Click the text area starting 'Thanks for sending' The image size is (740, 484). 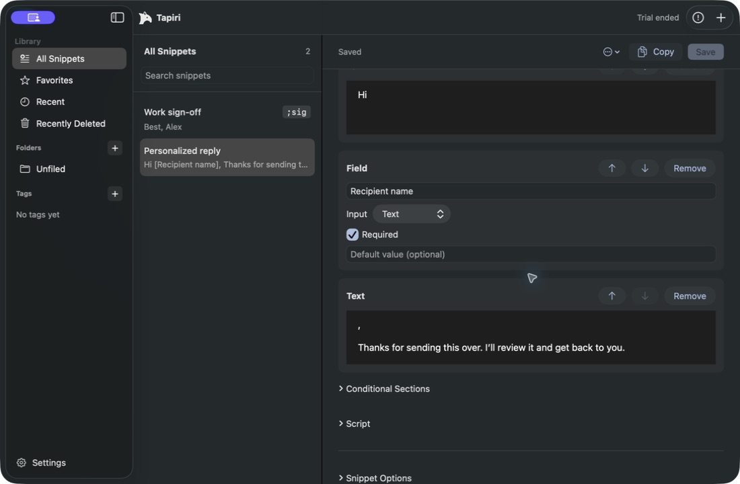point(531,337)
